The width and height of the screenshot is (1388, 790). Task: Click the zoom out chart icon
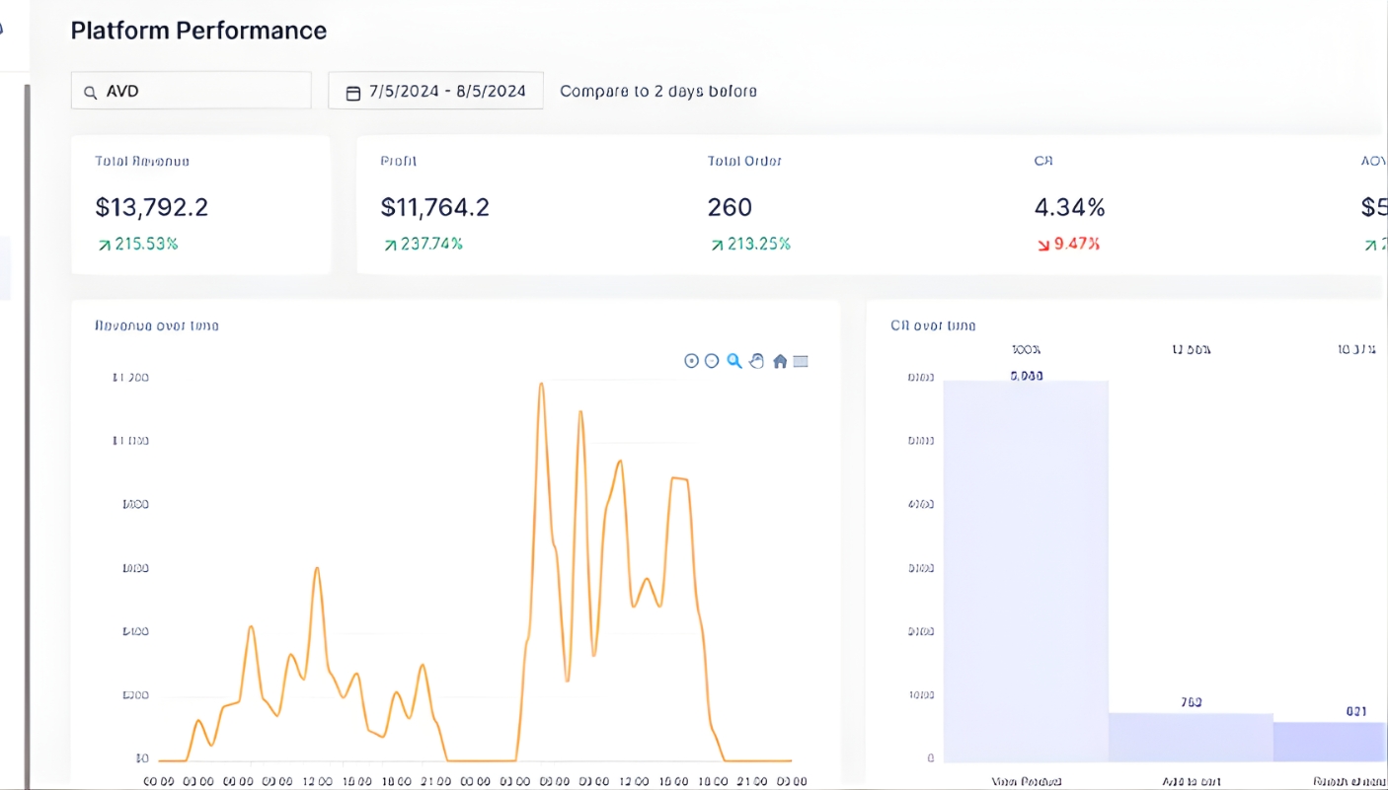712,361
